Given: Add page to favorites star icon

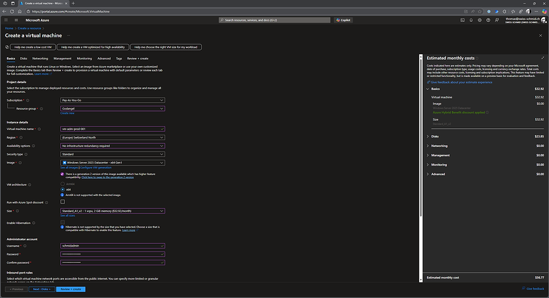Looking at the screenshot, I should 480,12.
